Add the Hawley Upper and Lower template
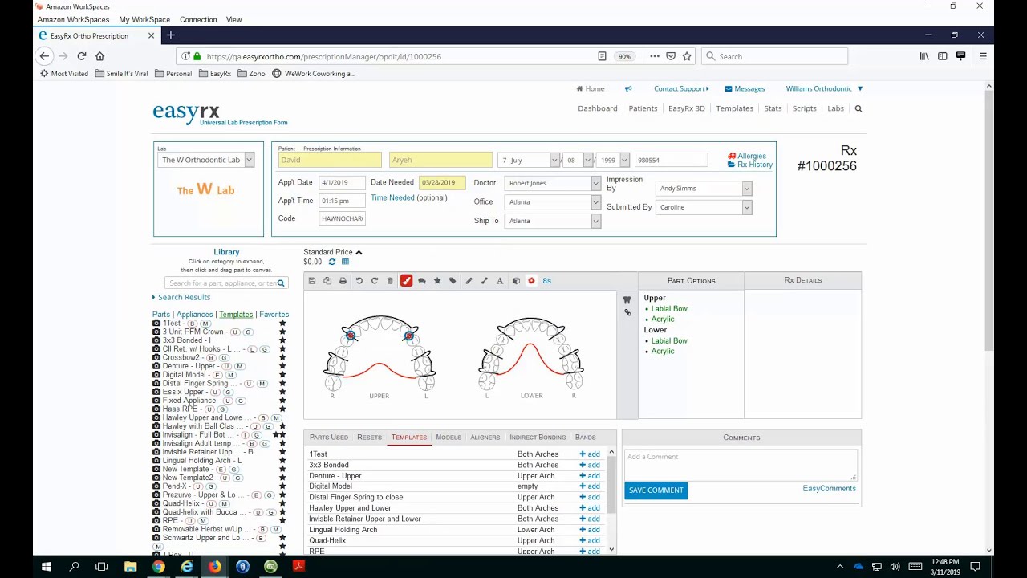 590,508
